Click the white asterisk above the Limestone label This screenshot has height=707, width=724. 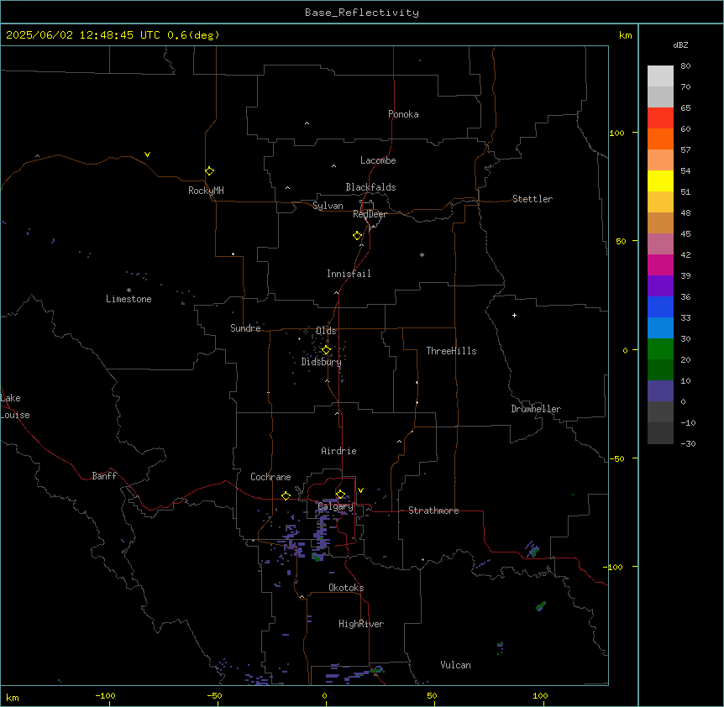coord(129,290)
